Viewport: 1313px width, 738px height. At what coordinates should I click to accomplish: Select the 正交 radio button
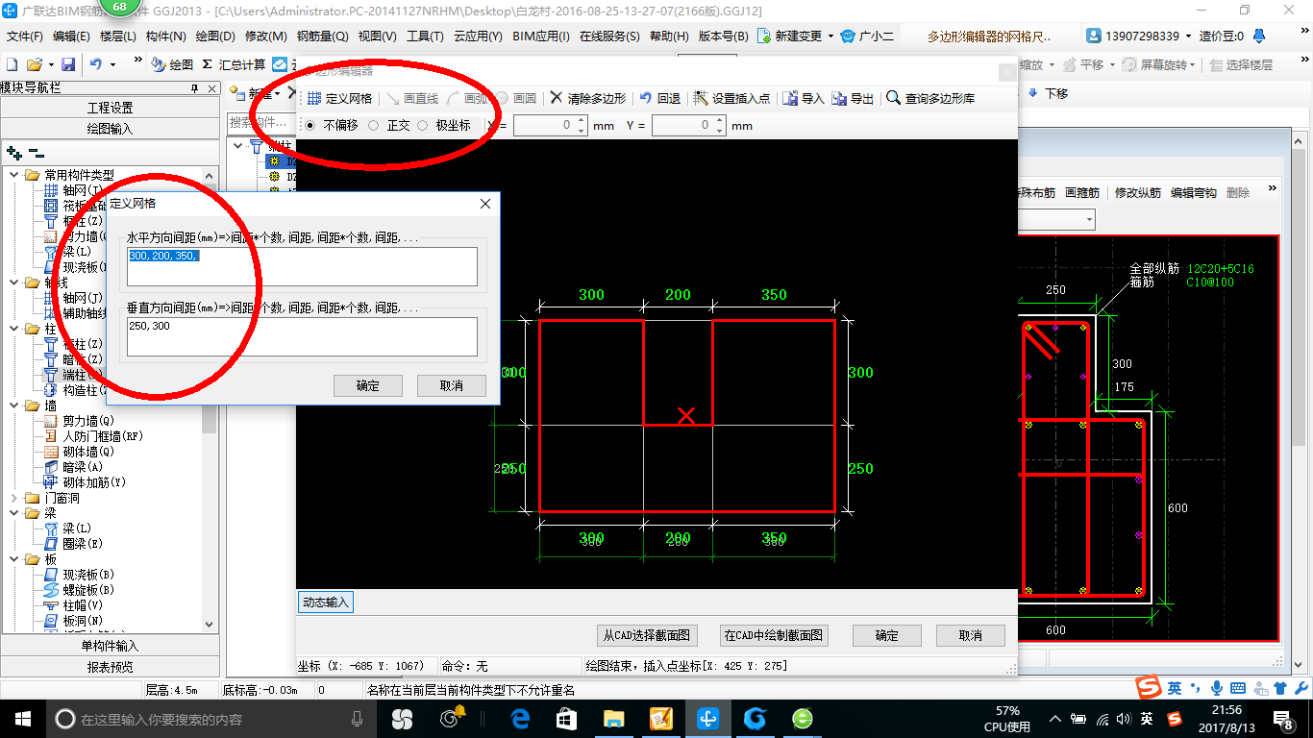click(x=373, y=125)
